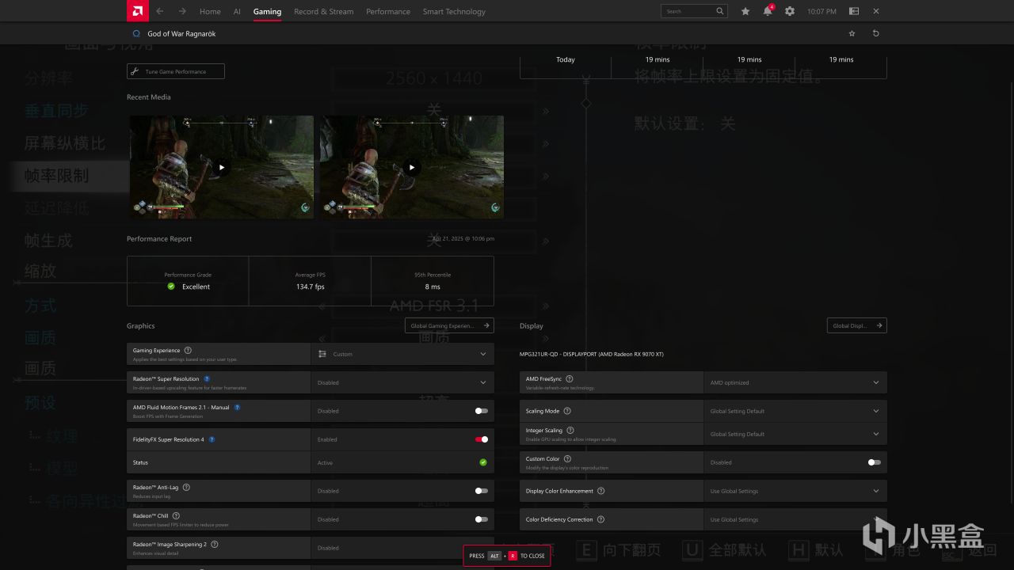Screen dimensions: 1014x570
Task: Open the Global Display settings button
Action: (x=856, y=325)
